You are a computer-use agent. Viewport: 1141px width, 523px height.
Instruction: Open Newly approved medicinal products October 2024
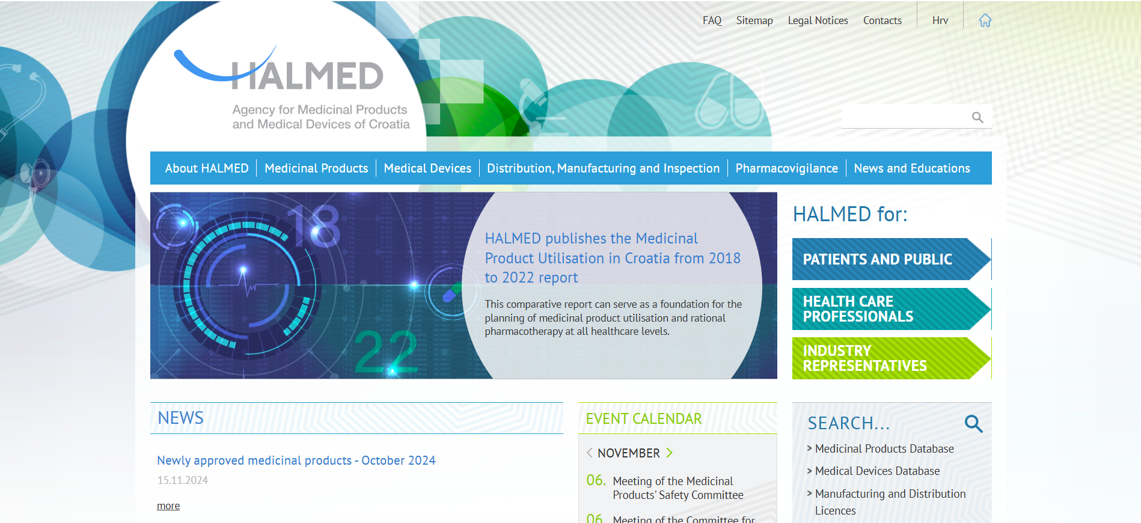tap(296, 460)
